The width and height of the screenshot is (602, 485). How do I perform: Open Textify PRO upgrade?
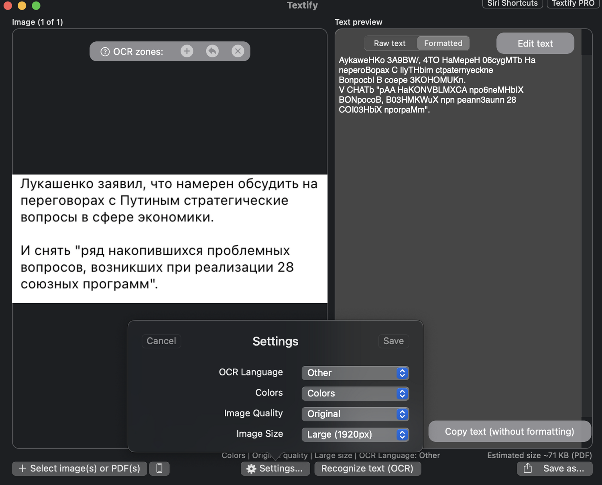[573, 3]
